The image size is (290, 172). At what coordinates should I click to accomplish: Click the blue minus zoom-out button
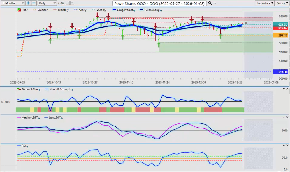click(x=34, y=3)
